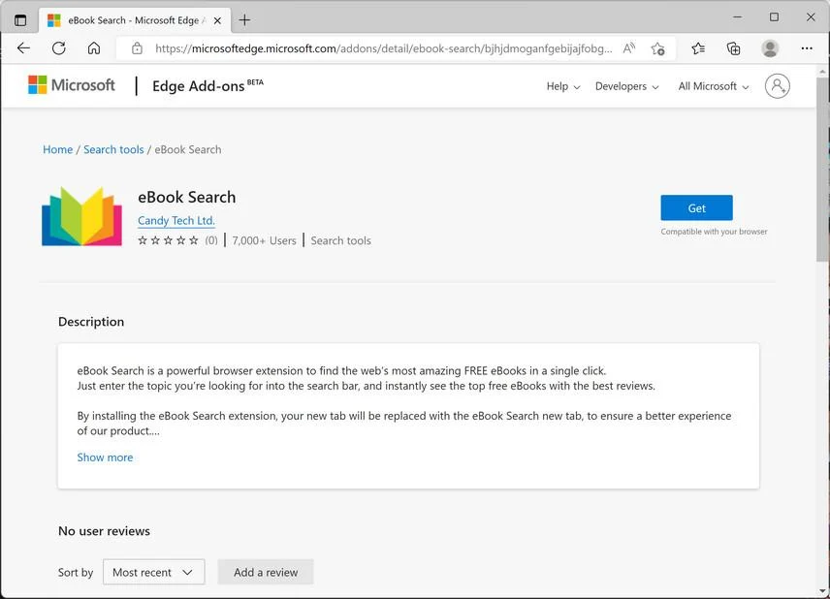Go back with the browser back arrow

click(x=23, y=48)
